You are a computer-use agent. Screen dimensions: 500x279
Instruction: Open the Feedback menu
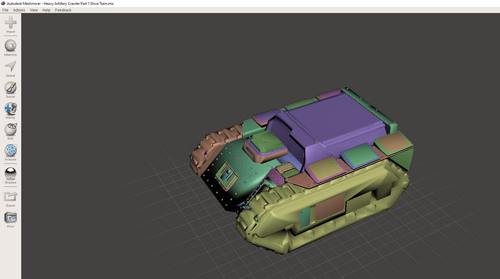[x=63, y=10]
